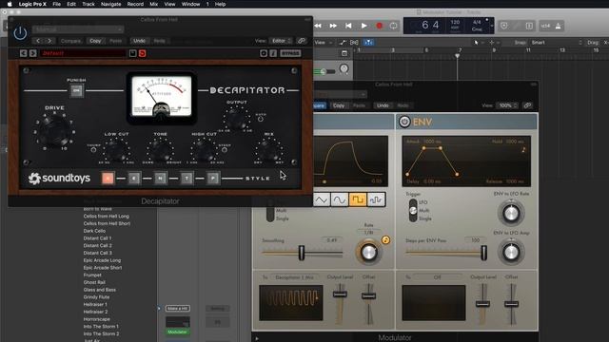Select Decapitator style A

coord(108,178)
